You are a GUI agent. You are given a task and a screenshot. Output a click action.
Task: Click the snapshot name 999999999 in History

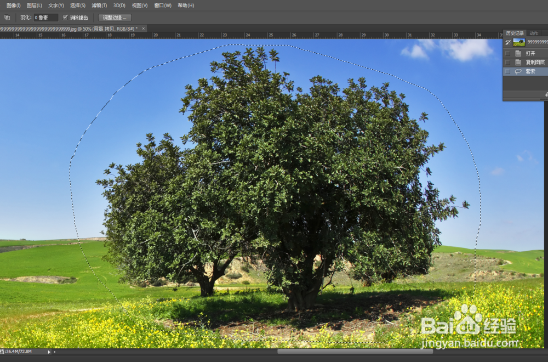(538, 42)
